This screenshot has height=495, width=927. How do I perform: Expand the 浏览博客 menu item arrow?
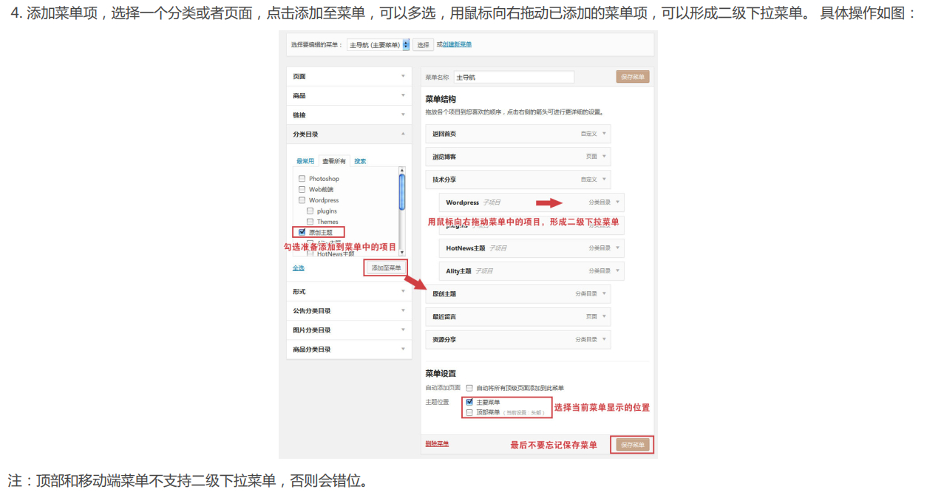pos(604,157)
